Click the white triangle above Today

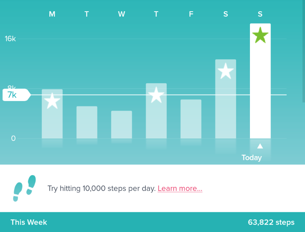(x=260, y=146)
